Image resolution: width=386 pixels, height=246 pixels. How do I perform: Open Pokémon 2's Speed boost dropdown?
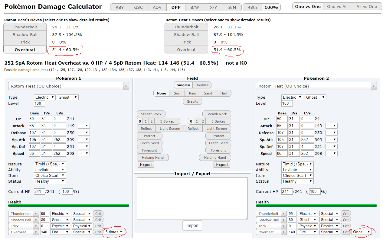(x=331, y=154)
